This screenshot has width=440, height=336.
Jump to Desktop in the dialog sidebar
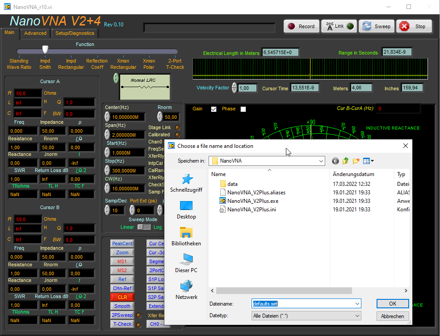coord(186,210)
